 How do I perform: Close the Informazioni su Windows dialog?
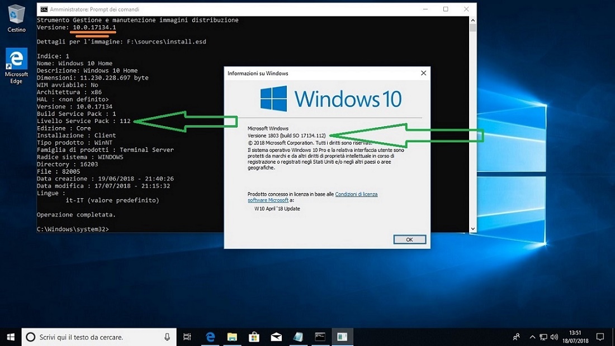(423, 73)
